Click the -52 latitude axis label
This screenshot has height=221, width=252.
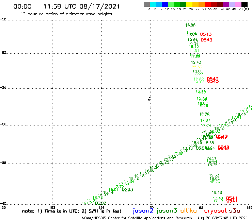click(x=3, y=53)
